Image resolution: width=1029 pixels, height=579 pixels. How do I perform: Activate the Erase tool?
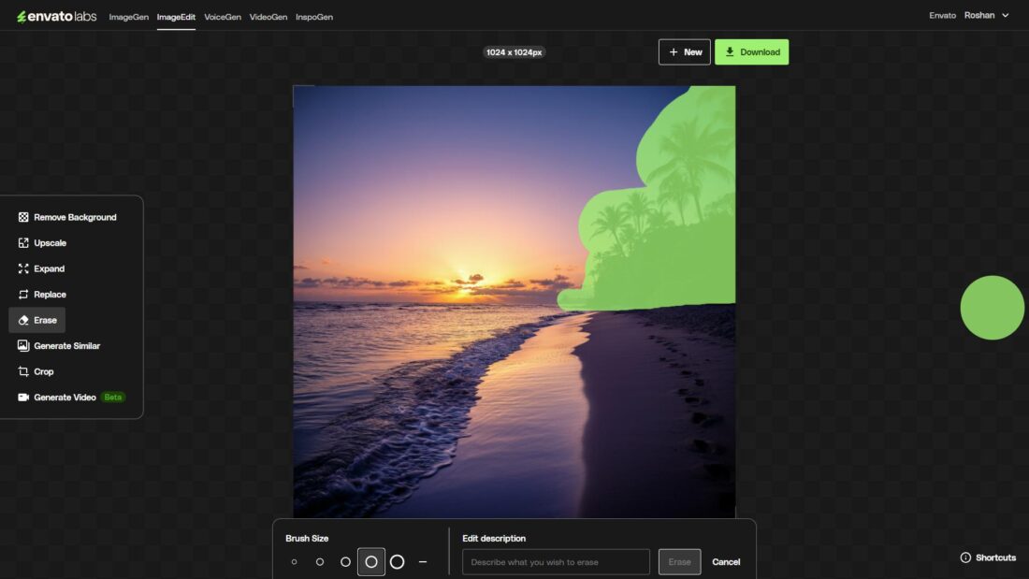pos(43,319)
